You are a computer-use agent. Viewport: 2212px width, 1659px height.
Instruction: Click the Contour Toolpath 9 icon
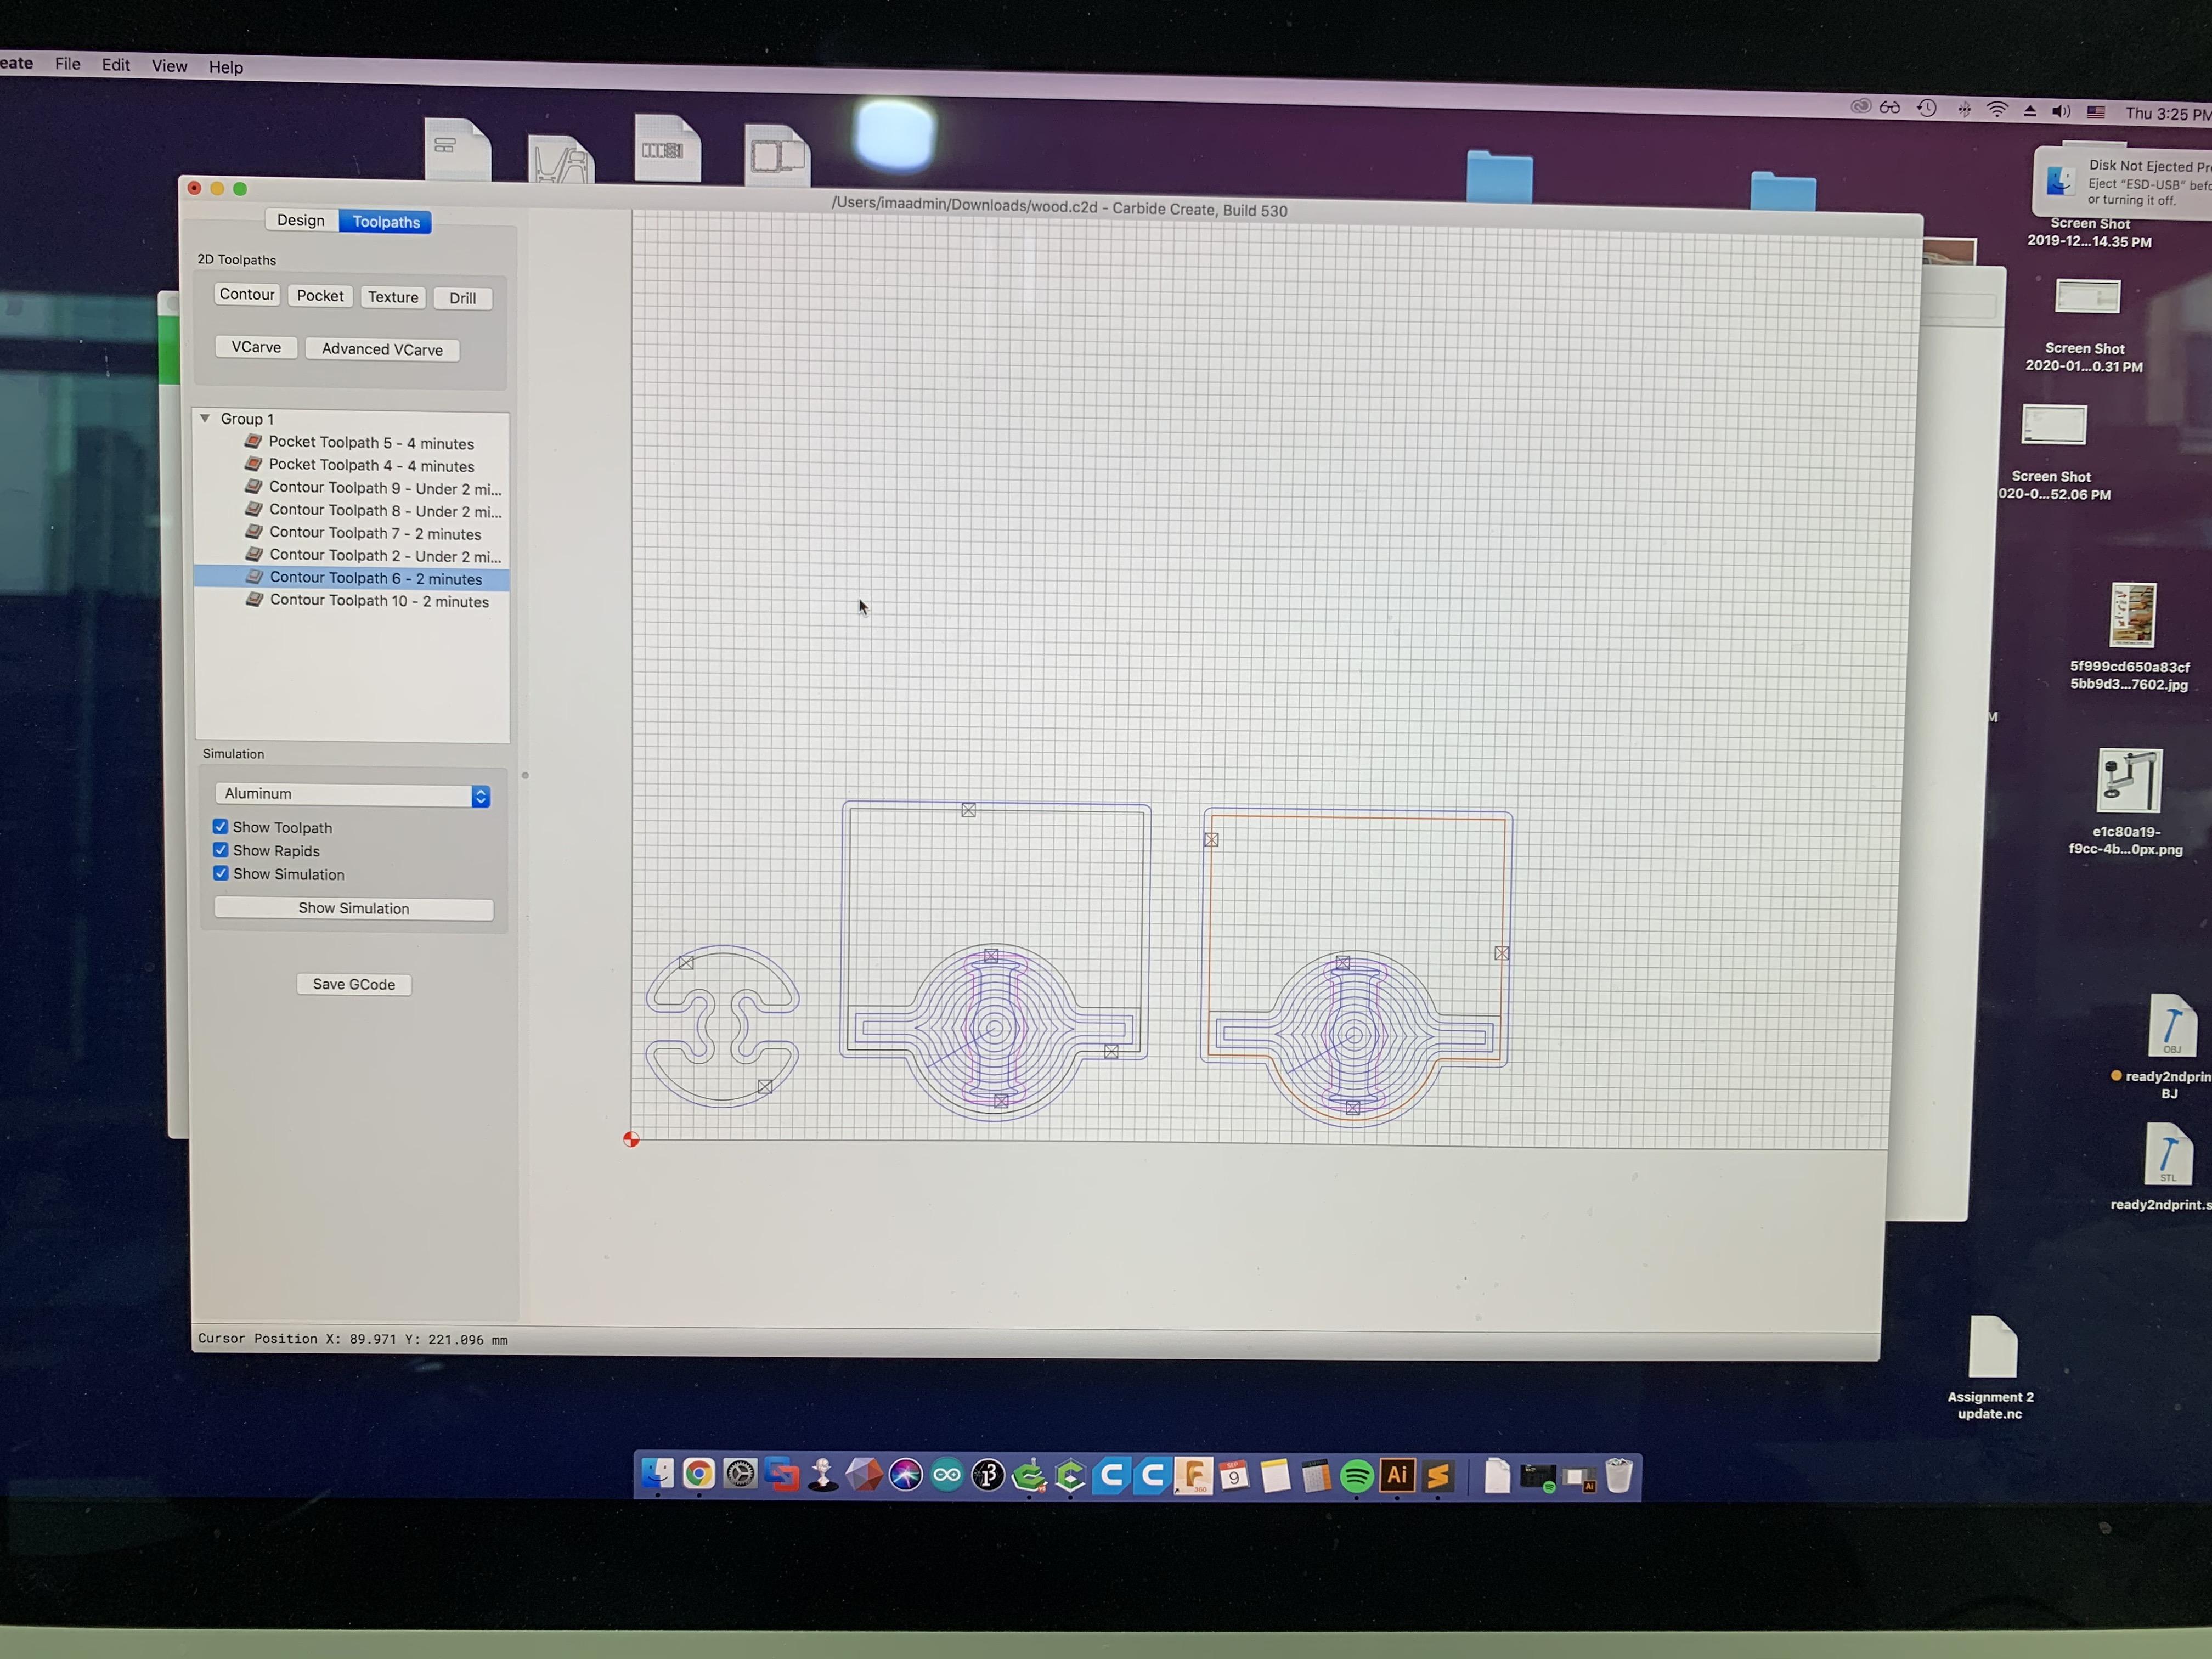click(254, 486)
